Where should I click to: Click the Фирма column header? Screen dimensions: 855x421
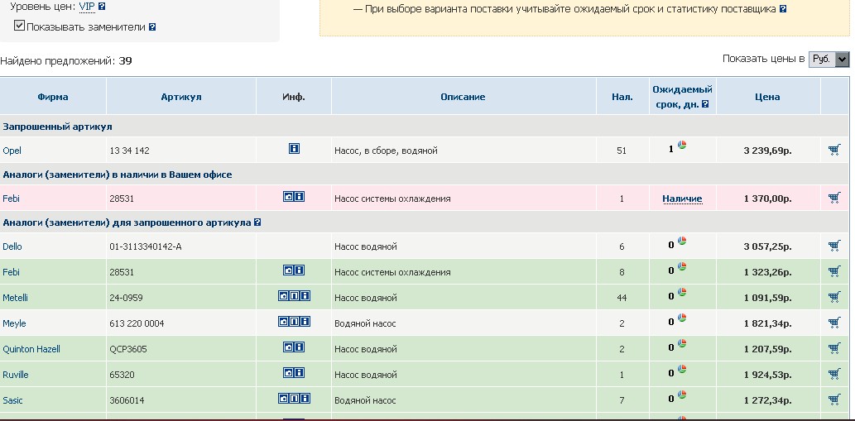(x=53, y=97)
